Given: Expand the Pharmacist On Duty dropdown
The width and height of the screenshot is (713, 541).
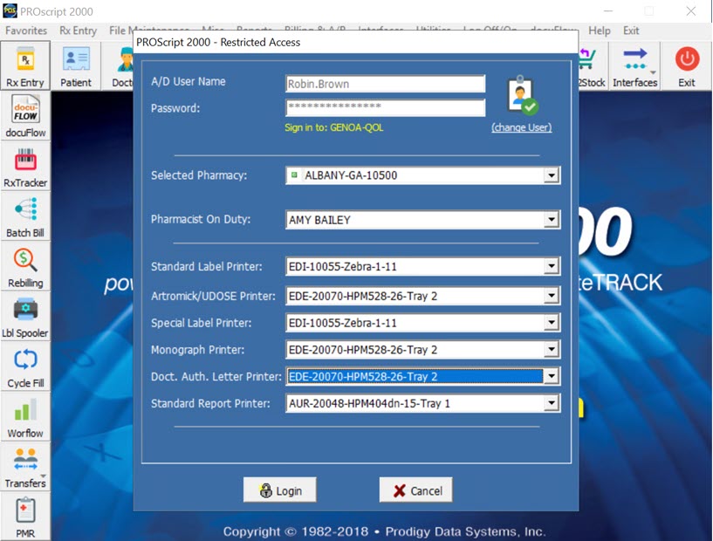Looking at the screenshot, I should [551, 220].
